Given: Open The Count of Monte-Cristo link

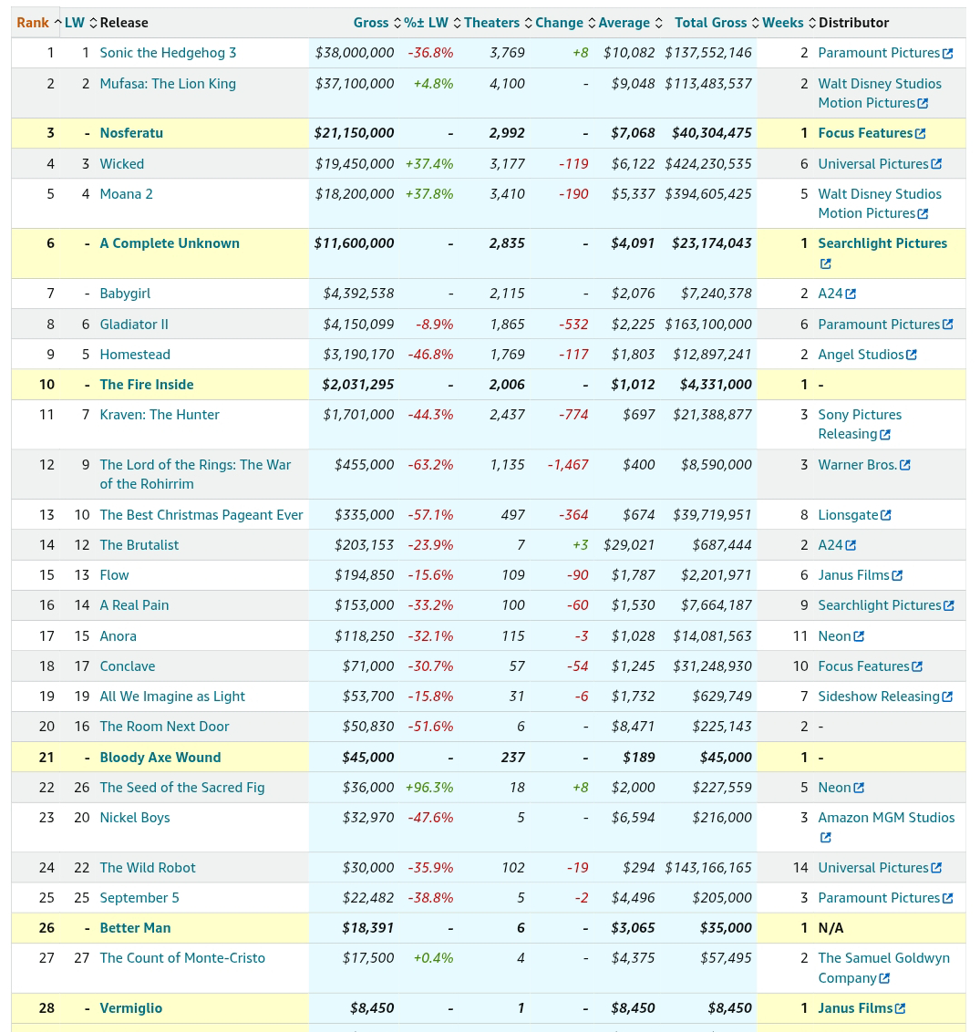Looking at the screenshot, I should (x=182, y=959).
